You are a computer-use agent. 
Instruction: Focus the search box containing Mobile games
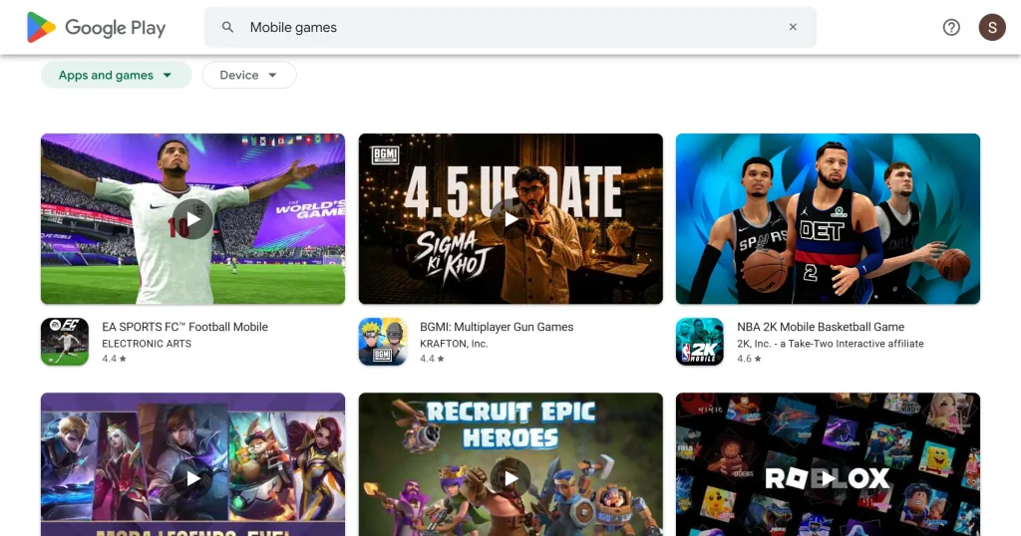point(510,27)
